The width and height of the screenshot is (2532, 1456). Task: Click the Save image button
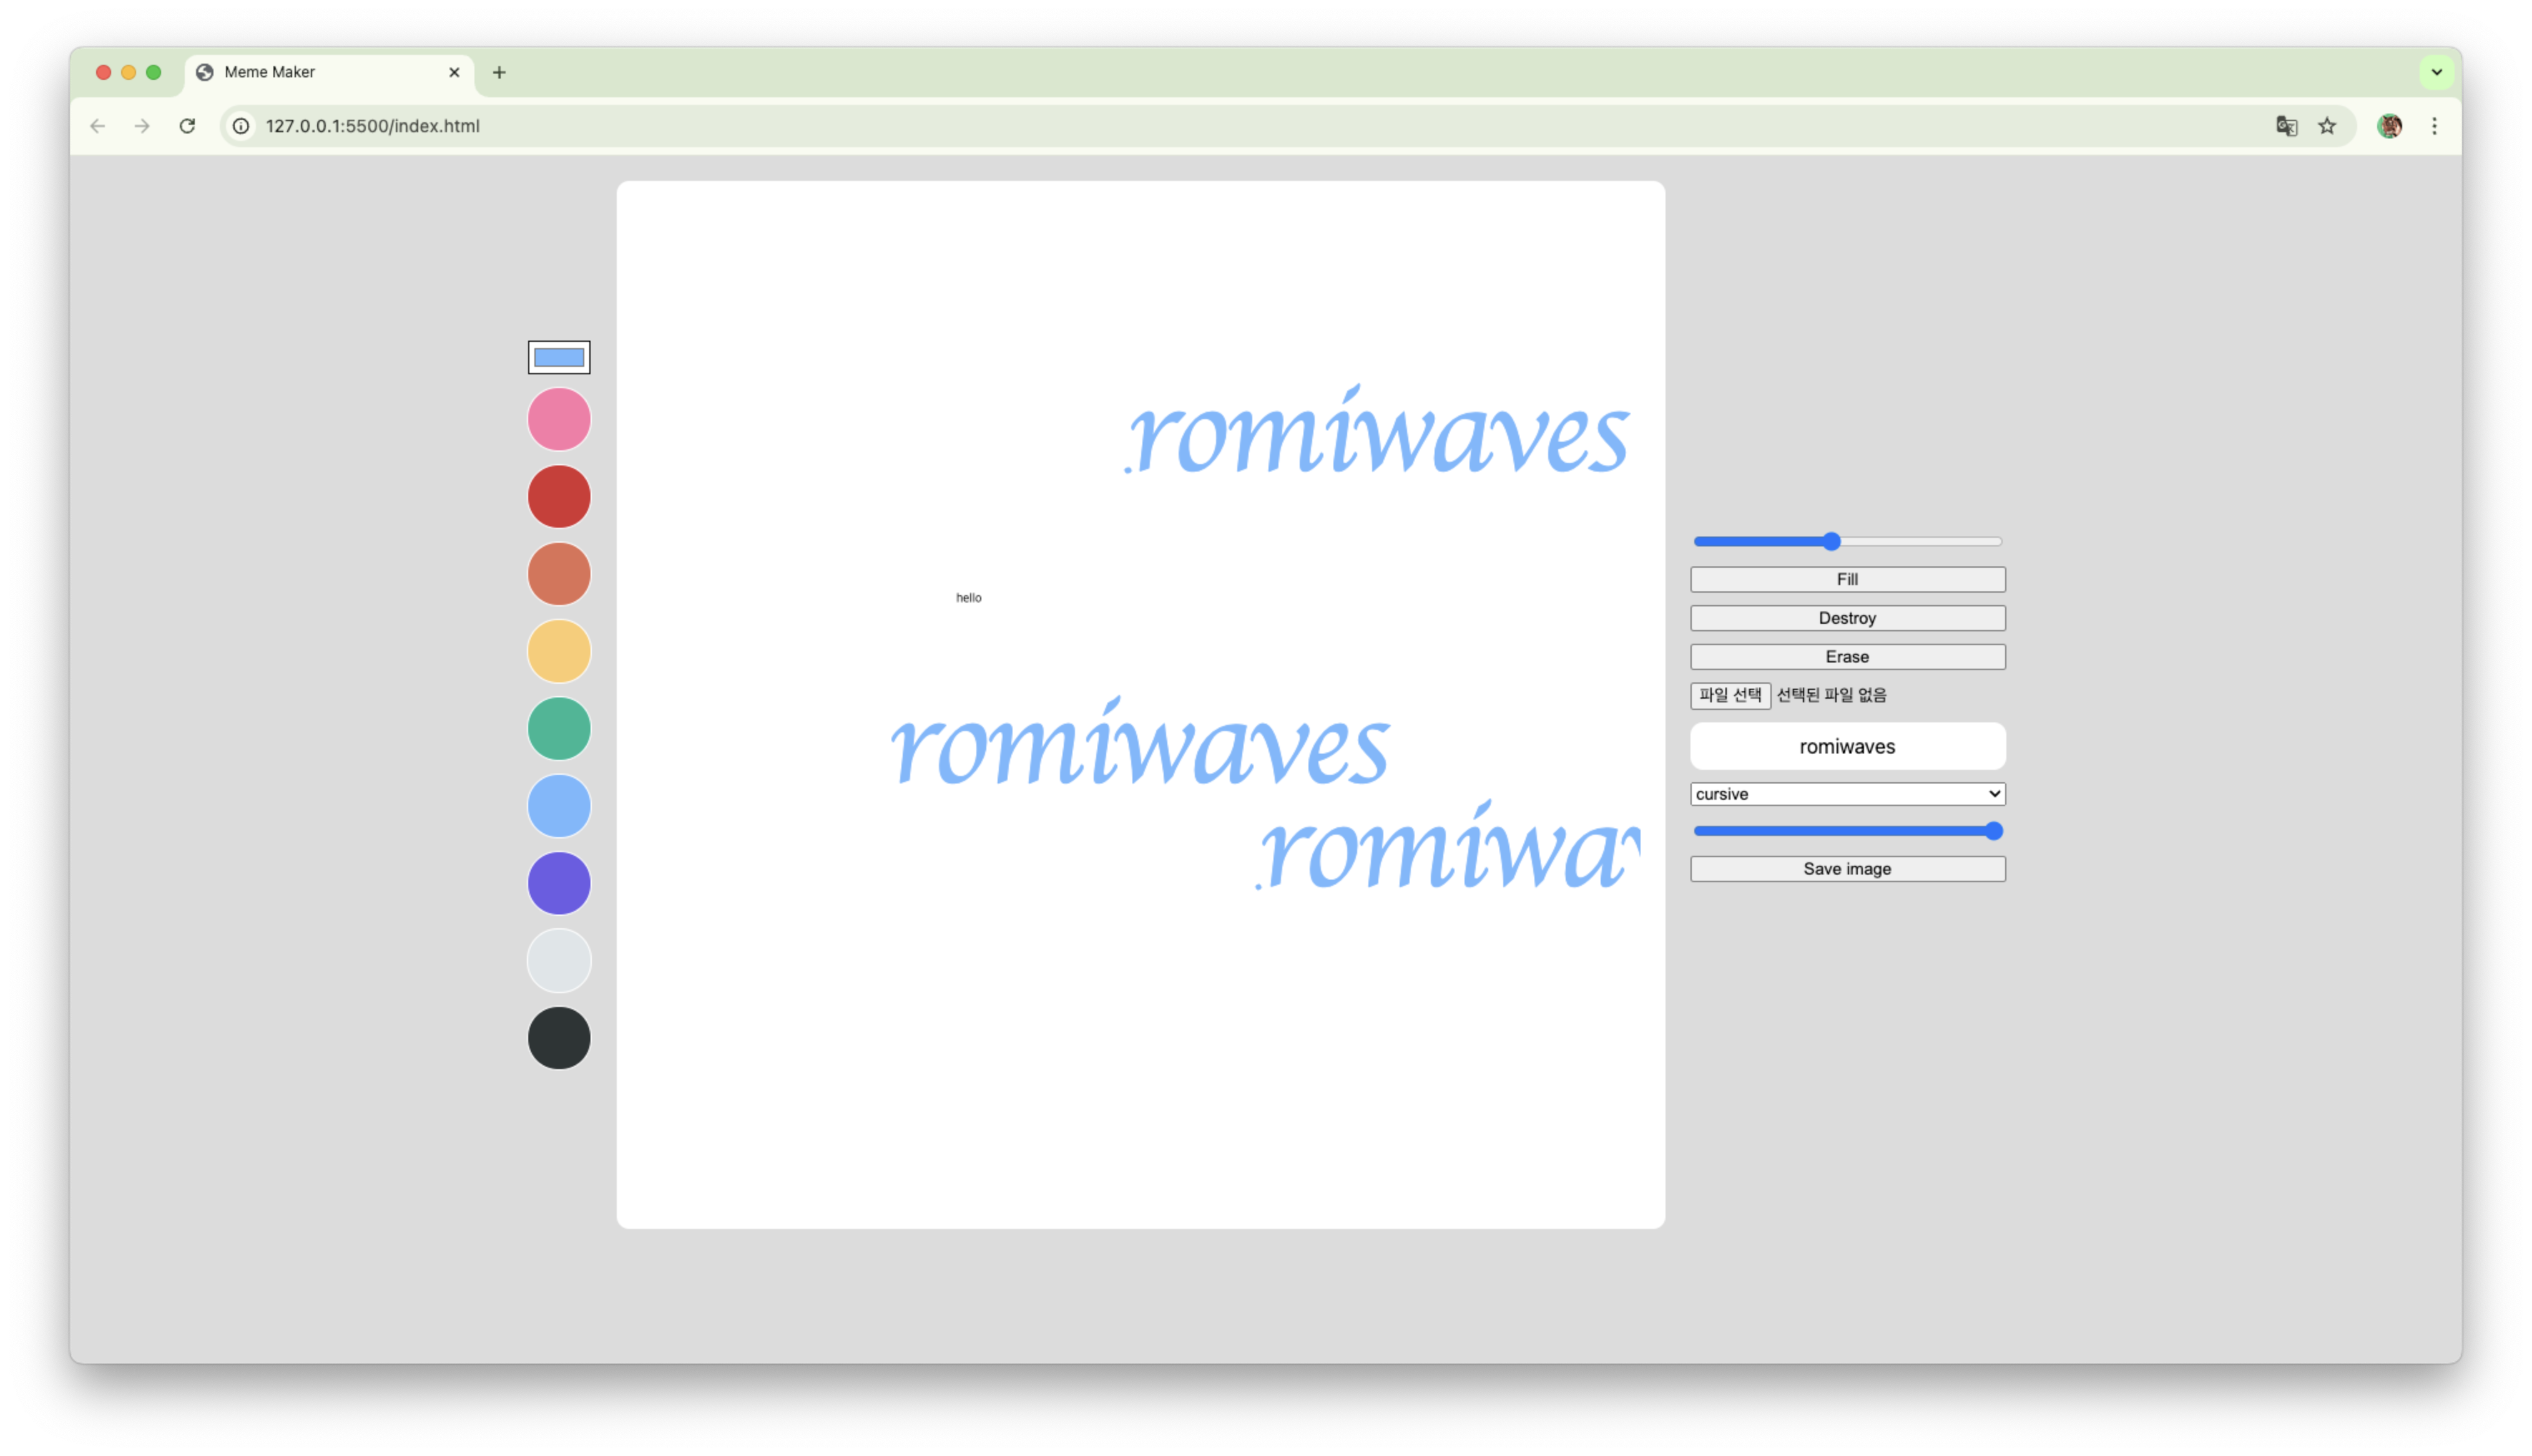coord(1847,869)
